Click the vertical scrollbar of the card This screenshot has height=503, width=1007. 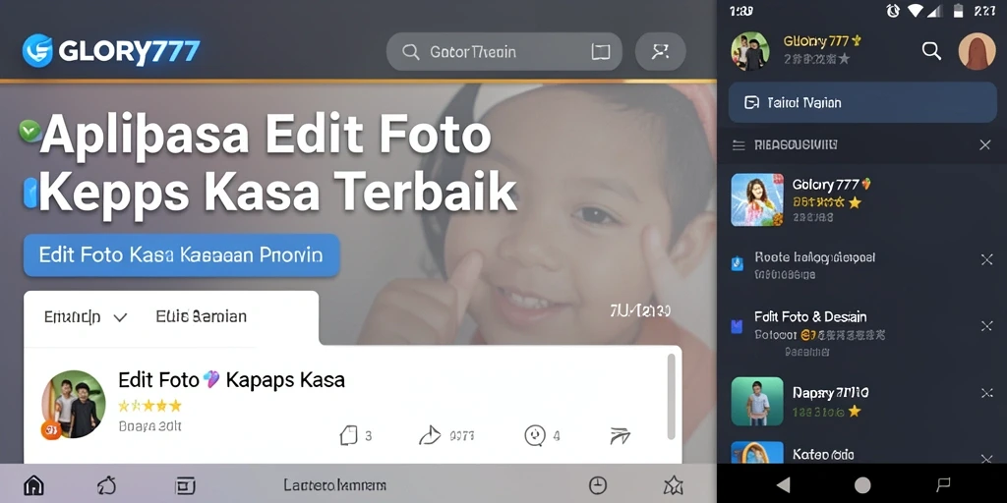(671, 397)
